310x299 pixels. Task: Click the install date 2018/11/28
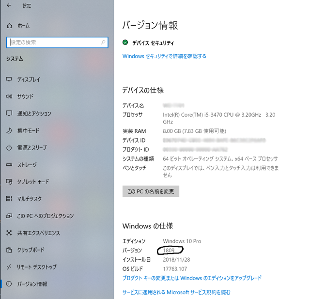tap(176, 260)
